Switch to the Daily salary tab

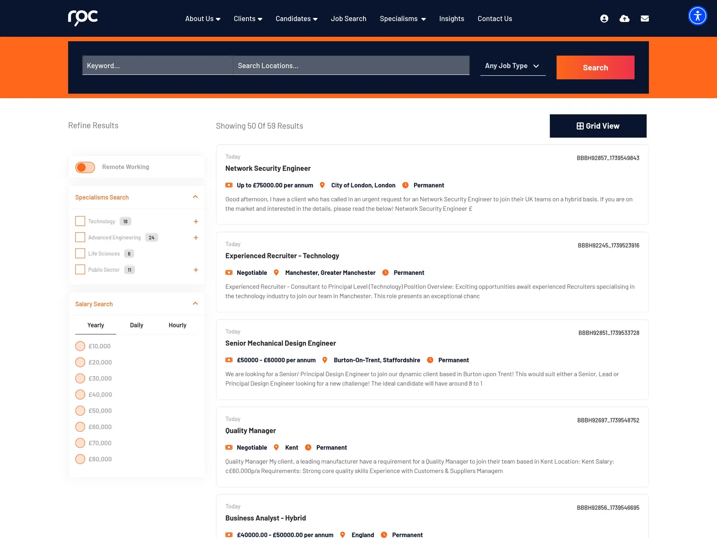(137, 325)
